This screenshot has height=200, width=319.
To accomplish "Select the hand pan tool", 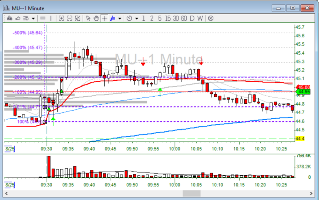I will (x=96, y=19).
